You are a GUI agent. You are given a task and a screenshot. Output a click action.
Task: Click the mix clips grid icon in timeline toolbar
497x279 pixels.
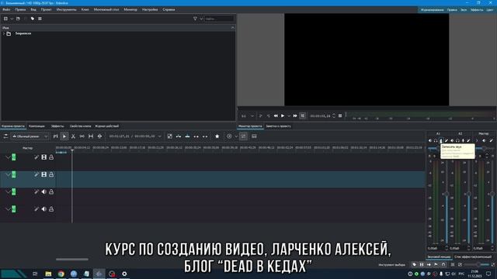coord(170,136)
